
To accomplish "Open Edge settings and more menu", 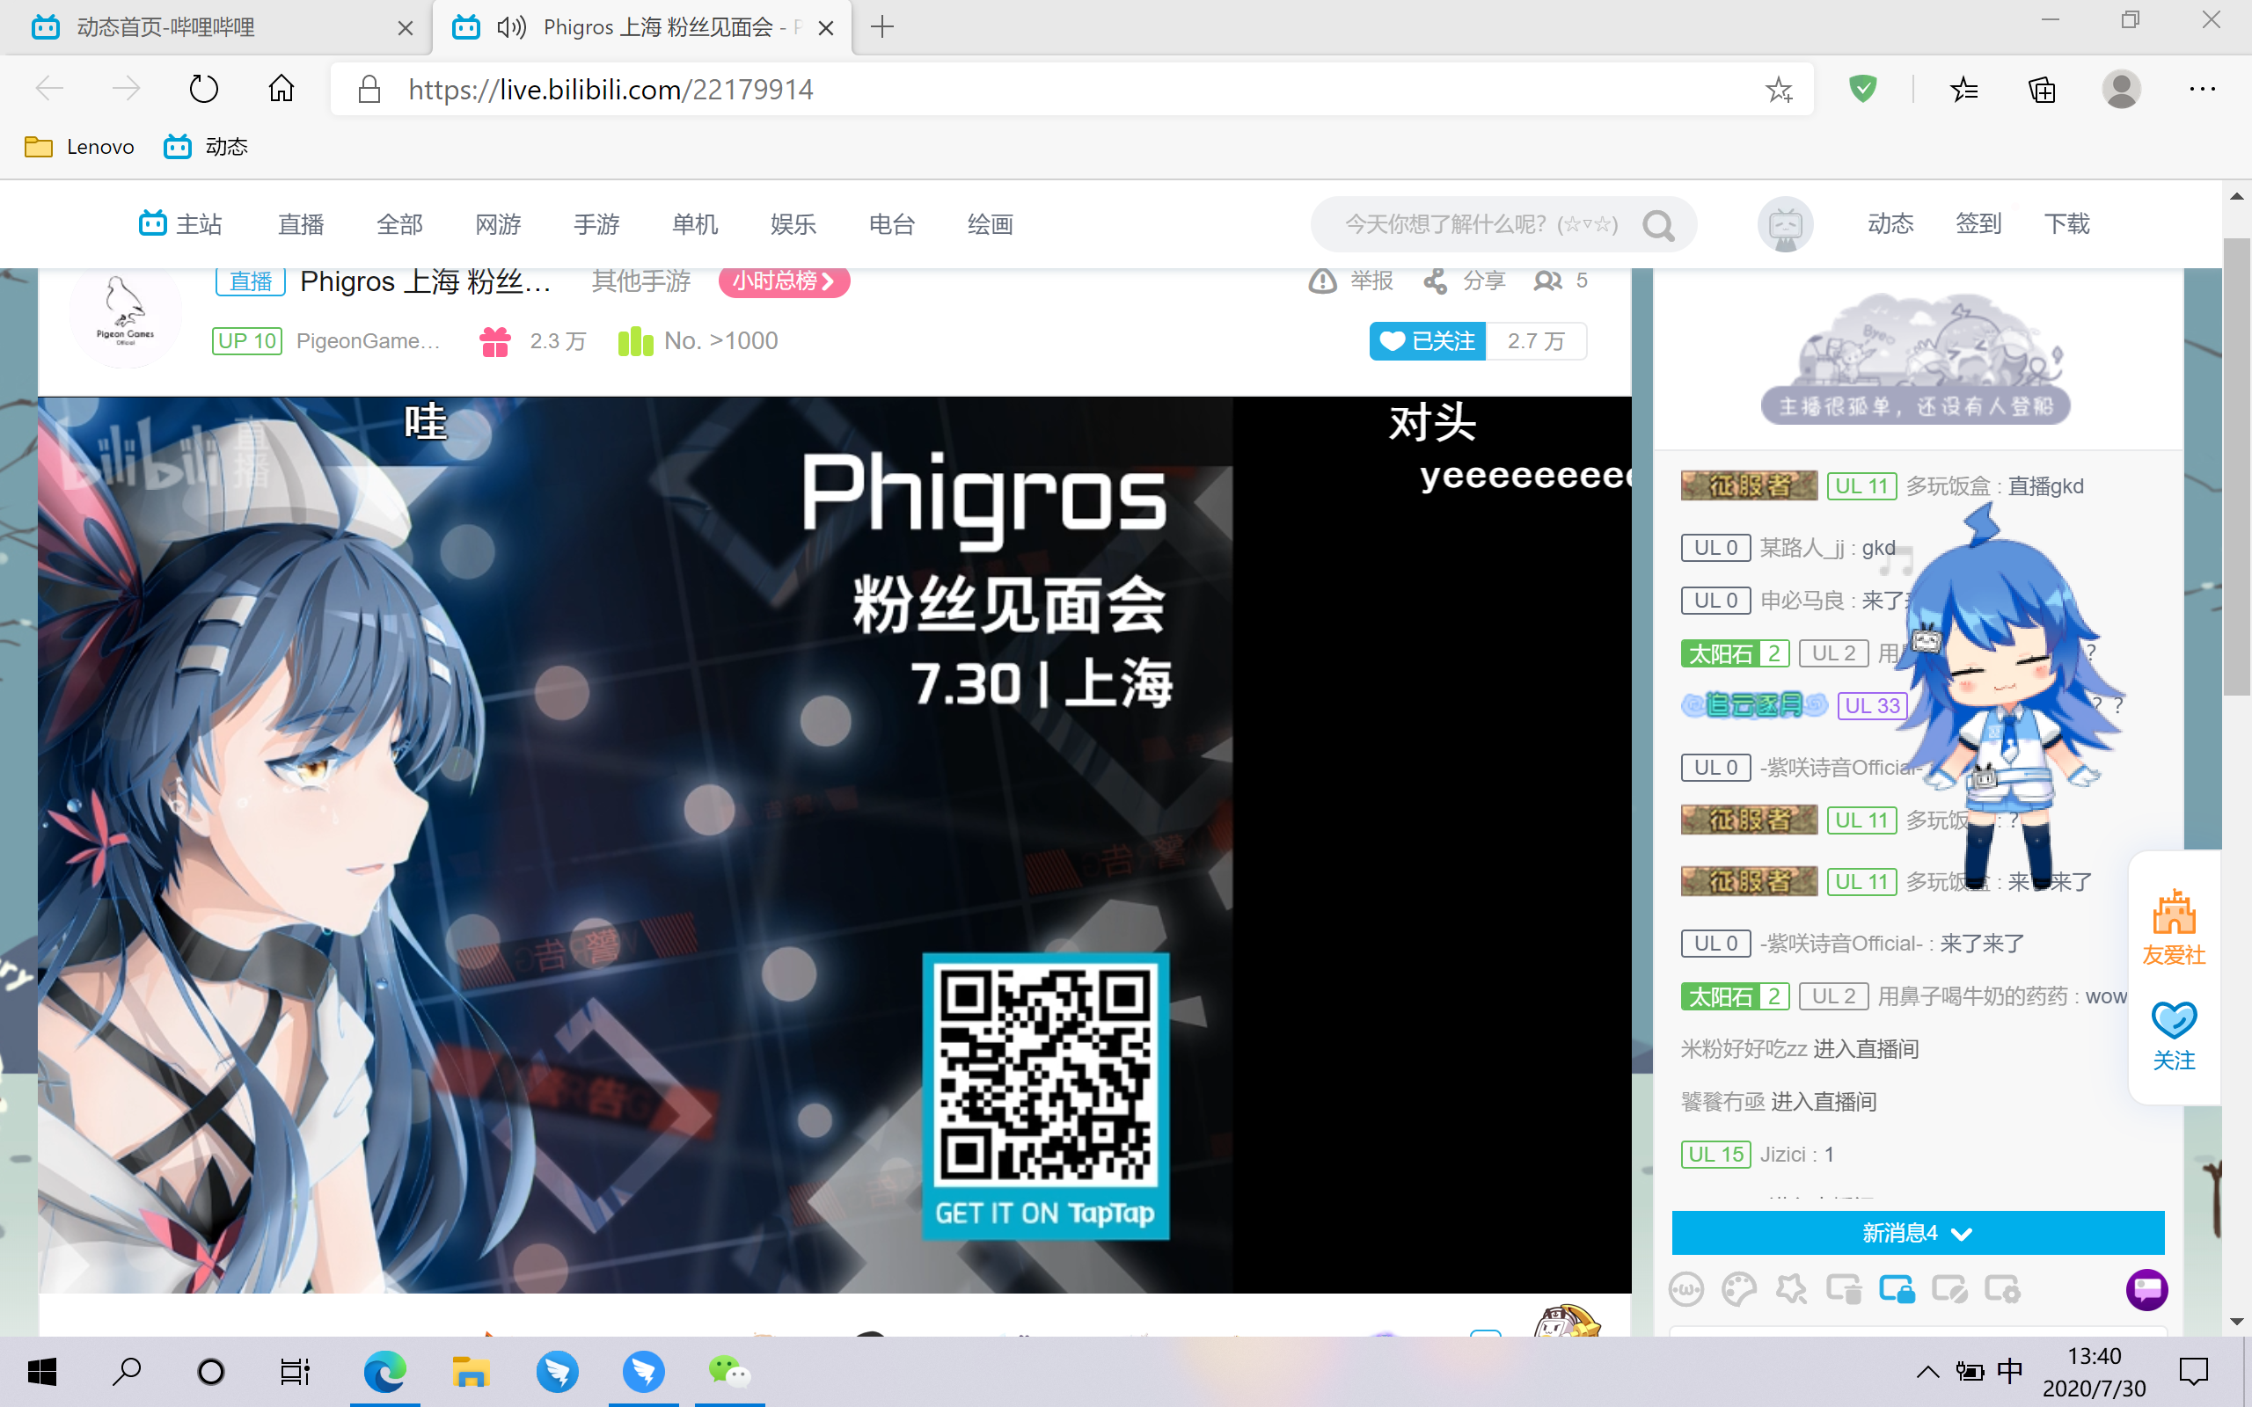I will tap(2202, 90).
